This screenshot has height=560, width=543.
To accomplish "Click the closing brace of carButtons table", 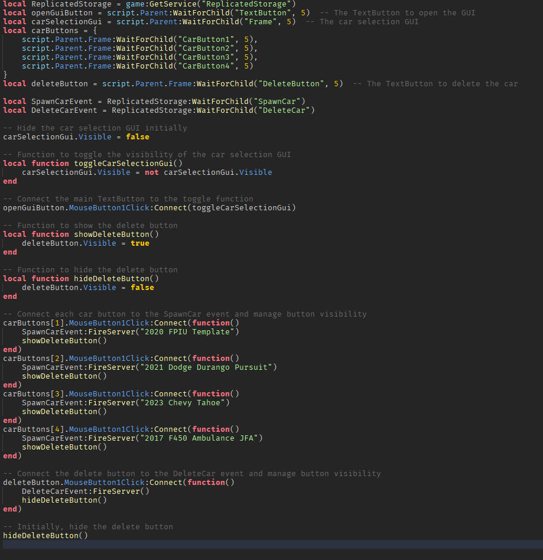I will click(6, 74).
